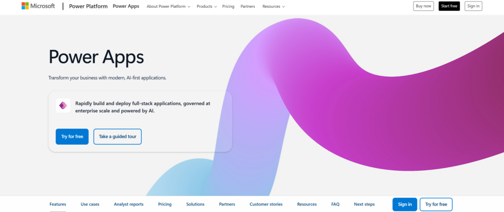This screenshot has height=212, width=504.
Task: Switch to the Use cases tab
Action: [x=90, y=204]
